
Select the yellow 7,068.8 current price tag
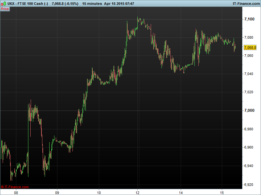[250, 47]
